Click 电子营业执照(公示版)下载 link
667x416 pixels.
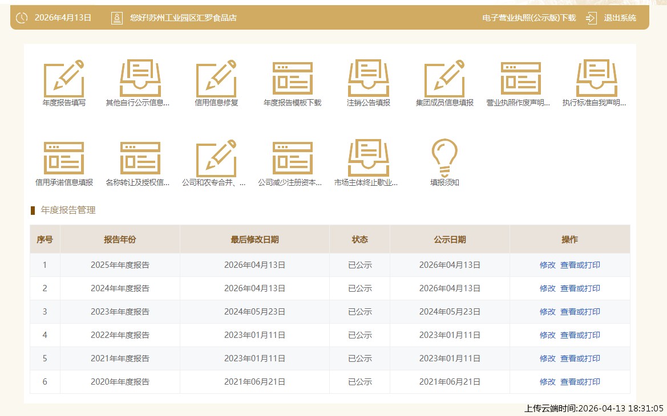coord(528,18)
